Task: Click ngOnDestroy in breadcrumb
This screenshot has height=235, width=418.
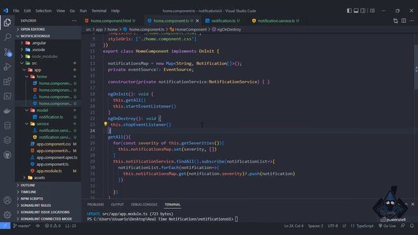Action: 229,29
